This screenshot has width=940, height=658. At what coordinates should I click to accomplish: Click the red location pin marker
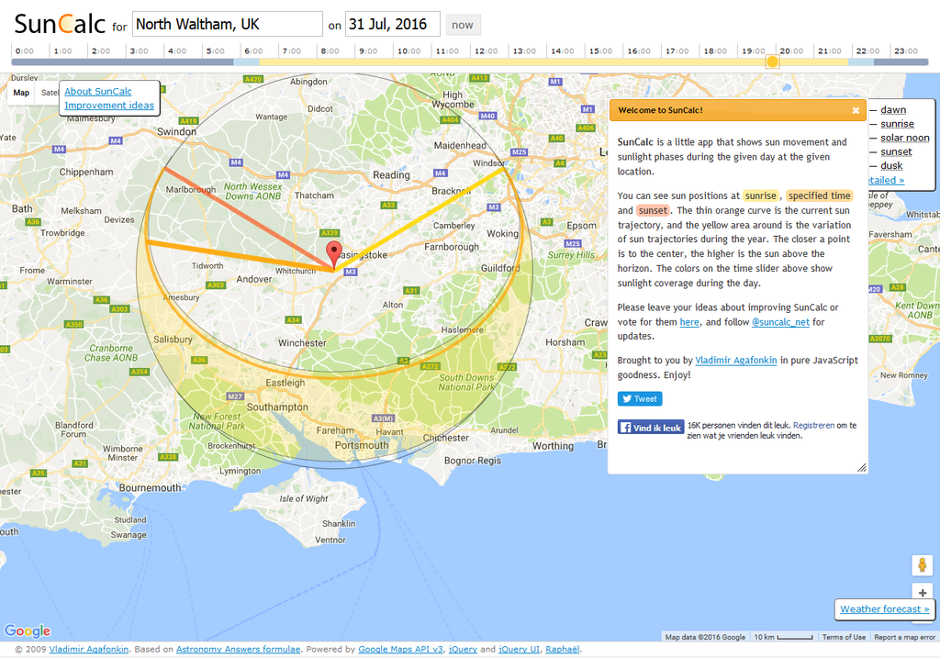click(334, 255)
